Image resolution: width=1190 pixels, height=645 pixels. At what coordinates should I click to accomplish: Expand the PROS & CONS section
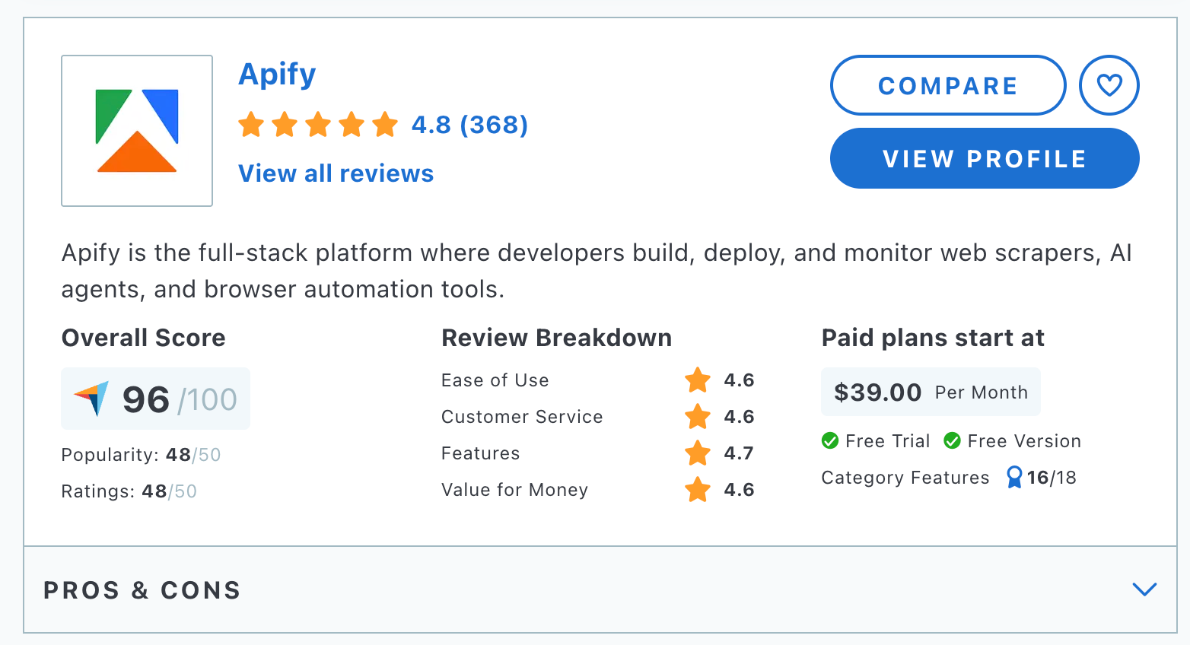[142, 590]
